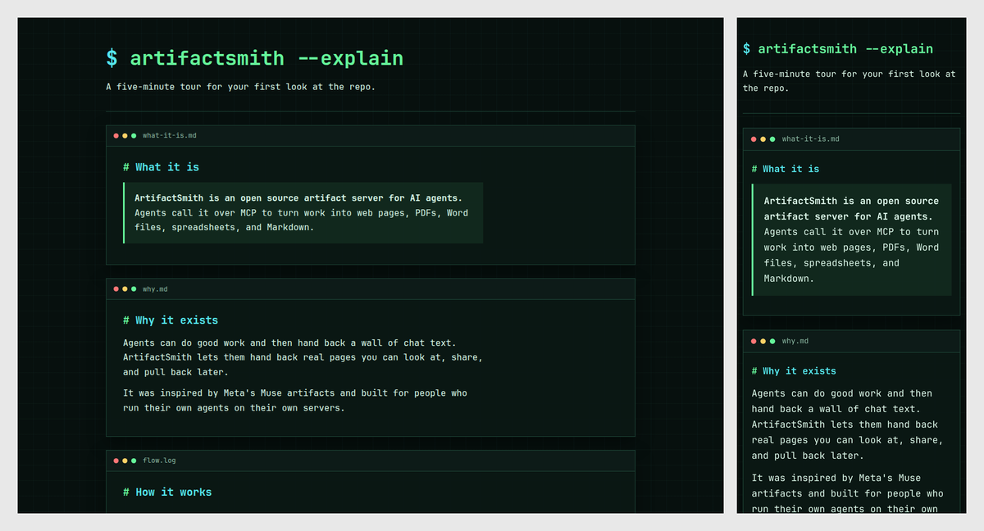Click 'what-it-is.md' filename in narrow mobile preview
984x531 pixels.
pos(811,139)
